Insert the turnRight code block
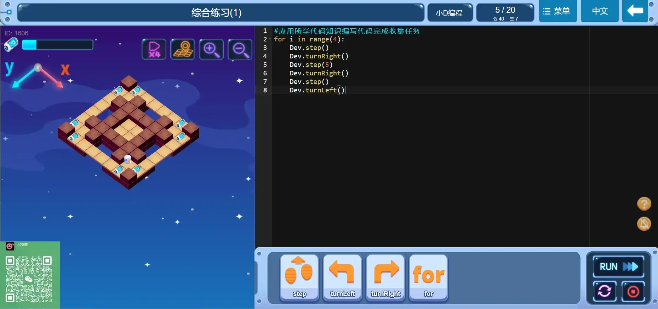This screenshot has width=658, height=309. coord(385,277)
